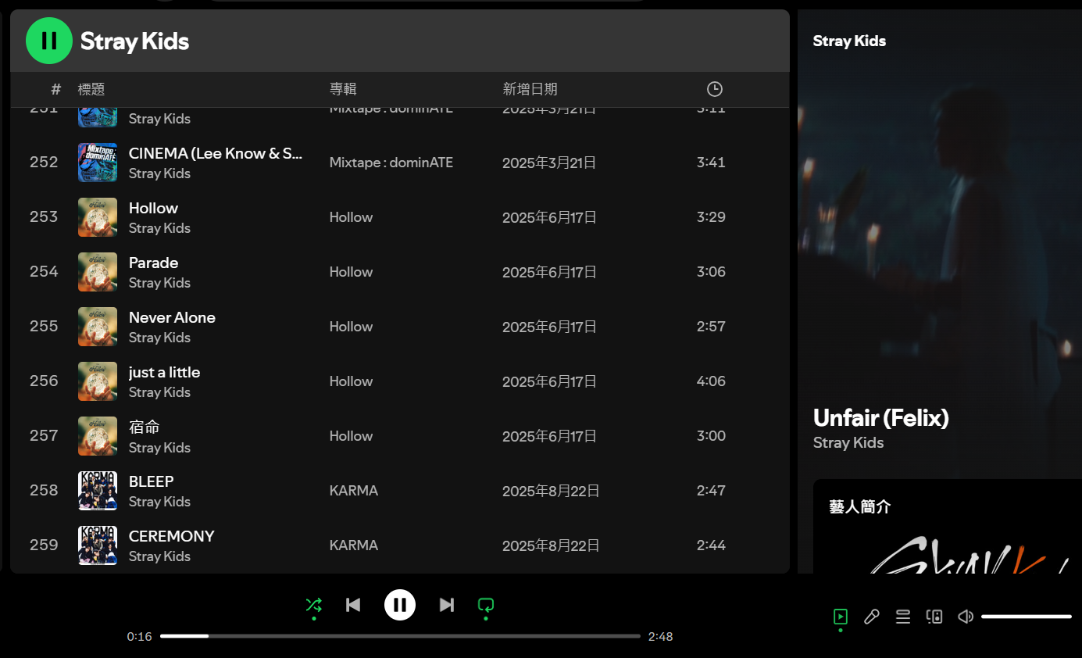Skip to the previous track
This screenshot has width=1082, height=658.
coord(353,605)
